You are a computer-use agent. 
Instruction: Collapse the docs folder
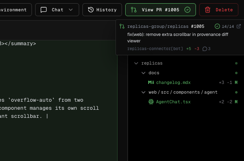pos(143,73)
